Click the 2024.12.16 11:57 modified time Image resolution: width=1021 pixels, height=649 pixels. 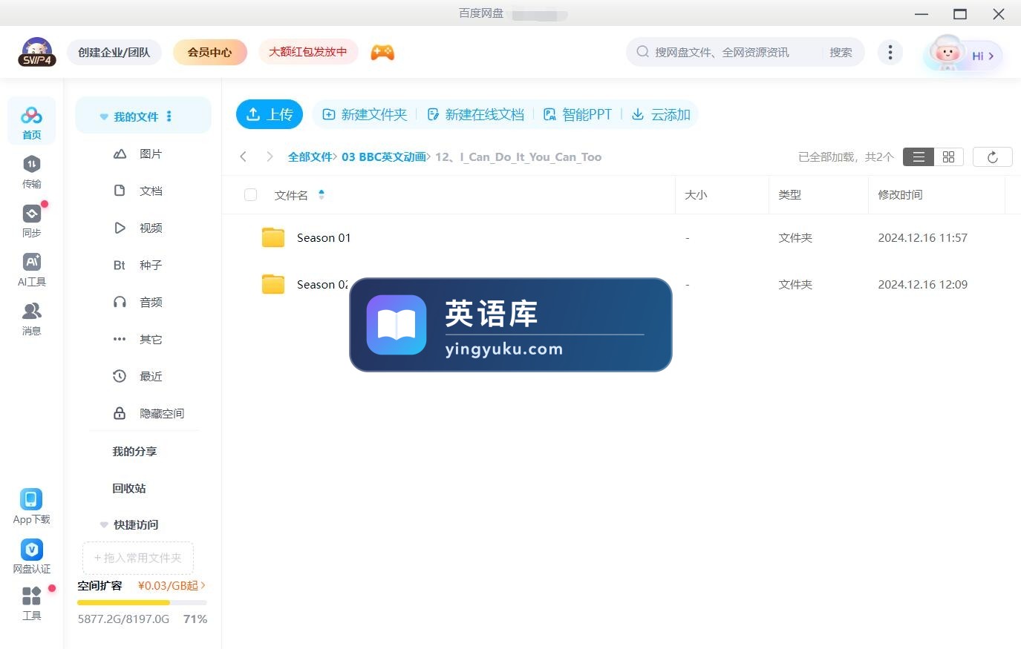coord(922,237)
